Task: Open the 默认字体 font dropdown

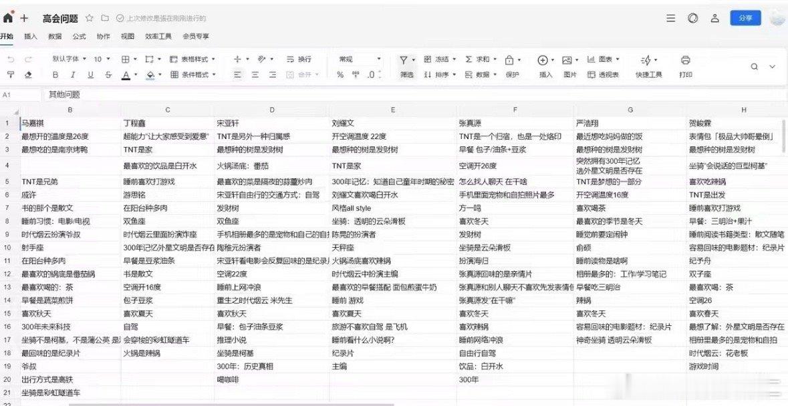Action: (70, 59)
